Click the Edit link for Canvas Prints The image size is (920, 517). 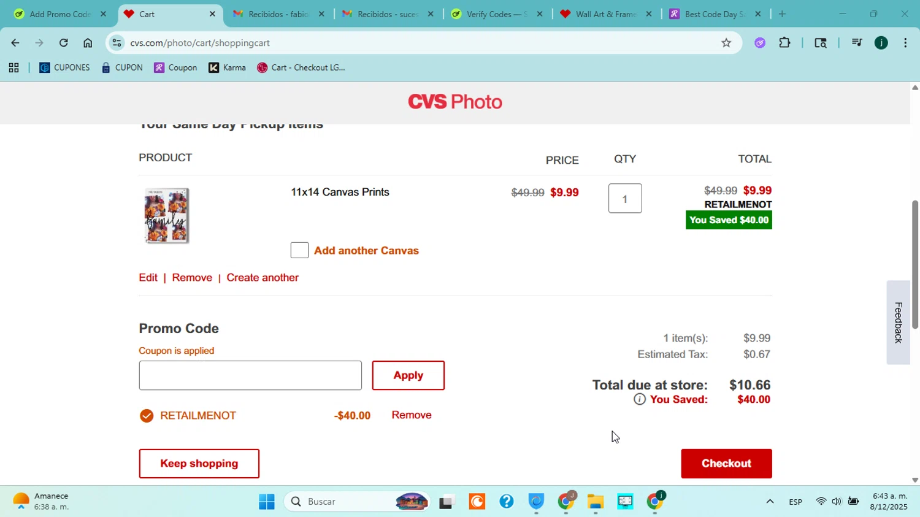click(148, 278)
